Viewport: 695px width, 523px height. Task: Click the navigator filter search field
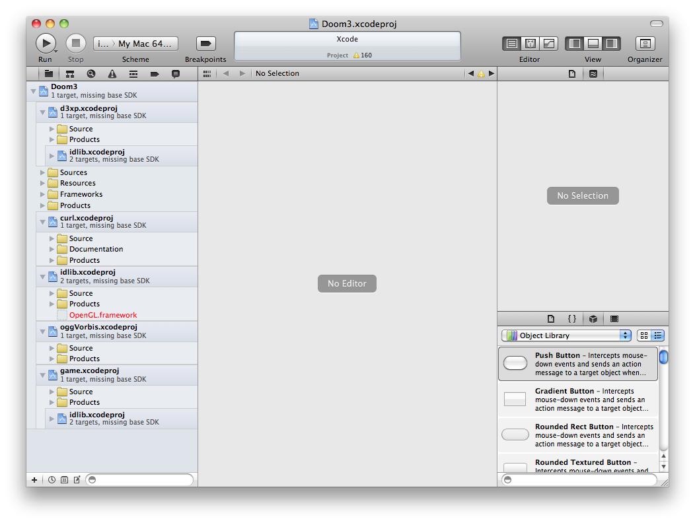139,479
